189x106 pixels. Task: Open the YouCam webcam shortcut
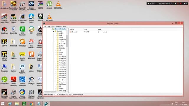click(x=40, y=17)
